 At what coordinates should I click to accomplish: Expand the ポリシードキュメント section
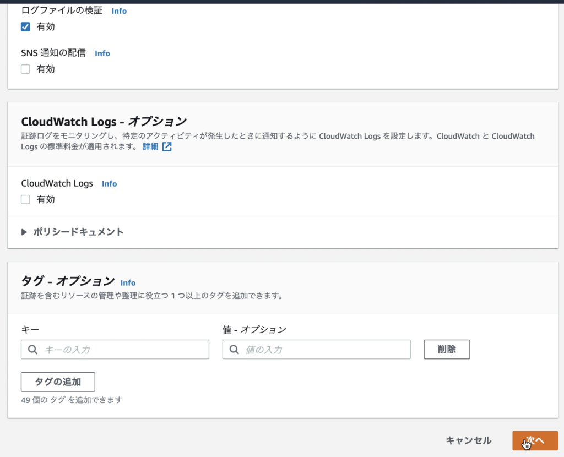pyautogui.click(x=72, y=232)
